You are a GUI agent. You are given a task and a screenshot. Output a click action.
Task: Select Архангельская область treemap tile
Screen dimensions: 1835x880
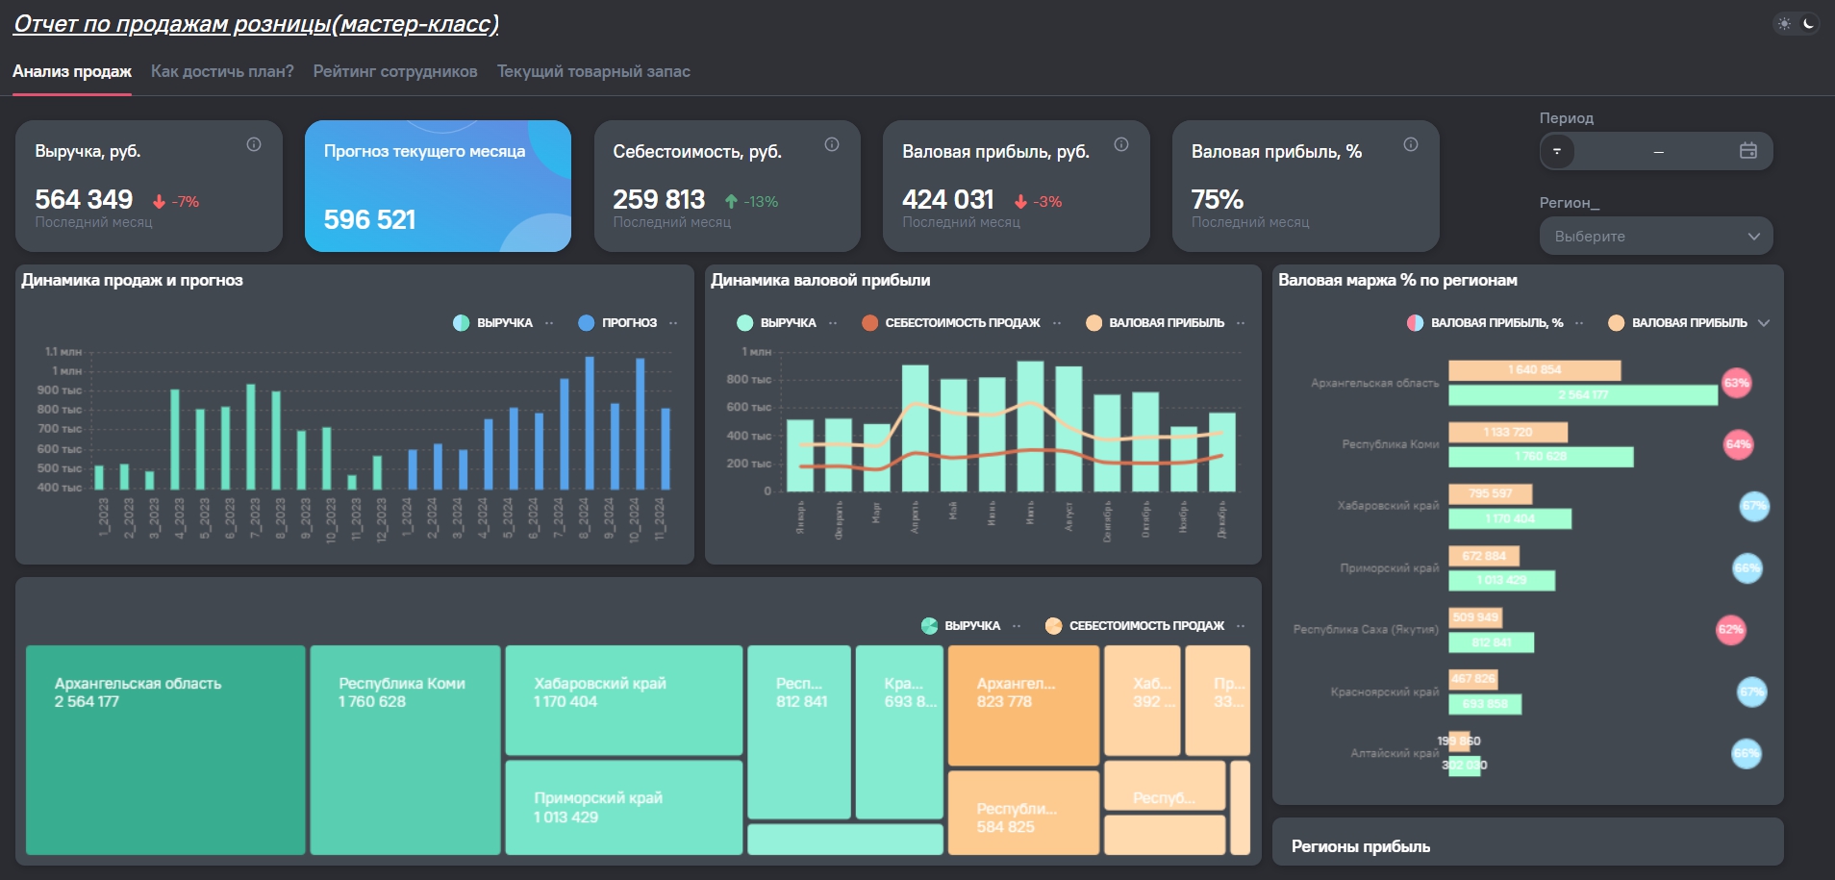coord(165,750)
